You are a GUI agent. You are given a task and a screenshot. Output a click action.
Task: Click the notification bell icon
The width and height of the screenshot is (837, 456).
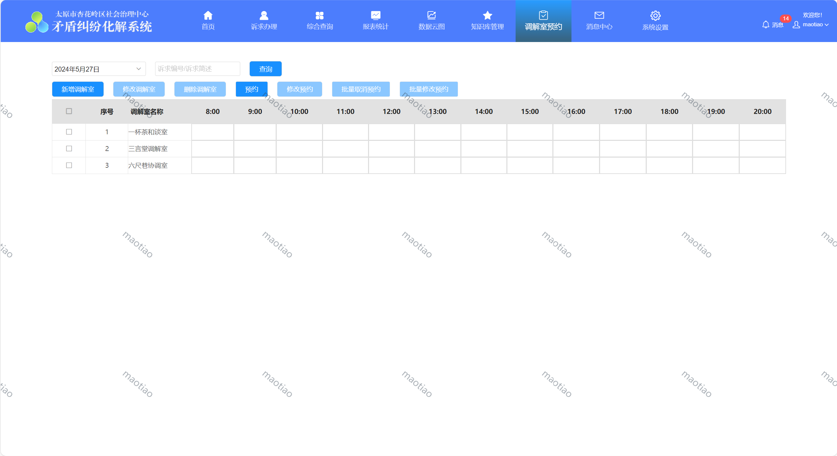tap(766, 25)
